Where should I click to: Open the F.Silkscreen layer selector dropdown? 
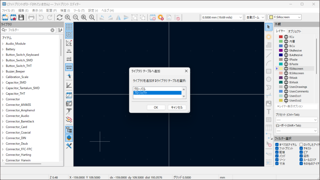click(x=284, y=17)
